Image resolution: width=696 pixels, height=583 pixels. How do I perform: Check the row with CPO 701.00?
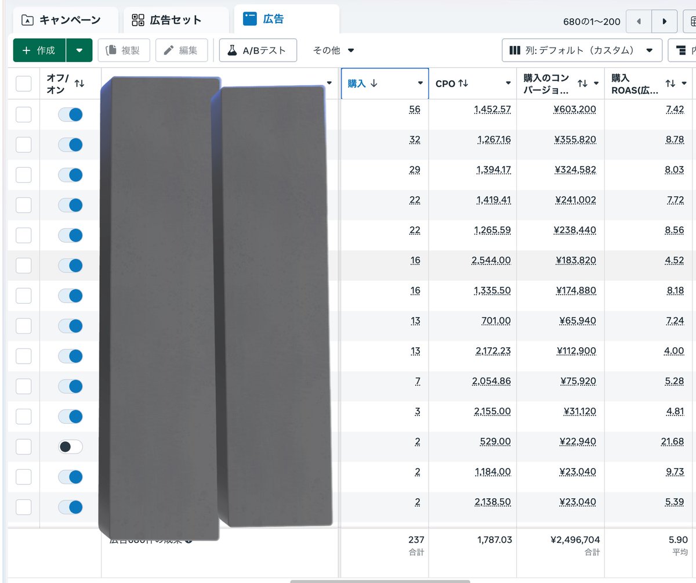pos(23,326)
